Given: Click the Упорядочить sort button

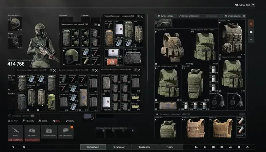Looking at the screenshot, I should [x=233, y=16].
